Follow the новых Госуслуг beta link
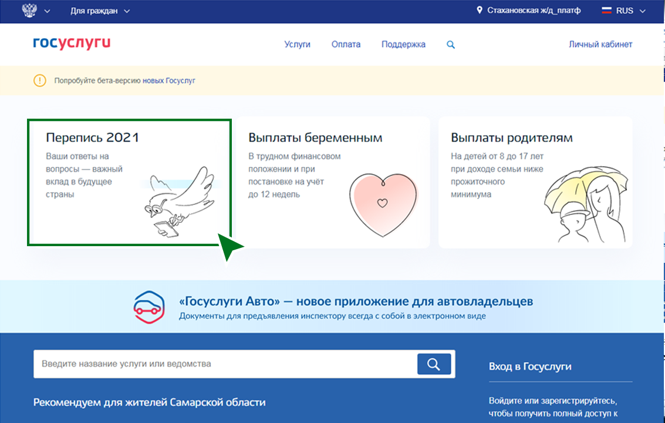 pyautogui.click(x=169, y=80)
